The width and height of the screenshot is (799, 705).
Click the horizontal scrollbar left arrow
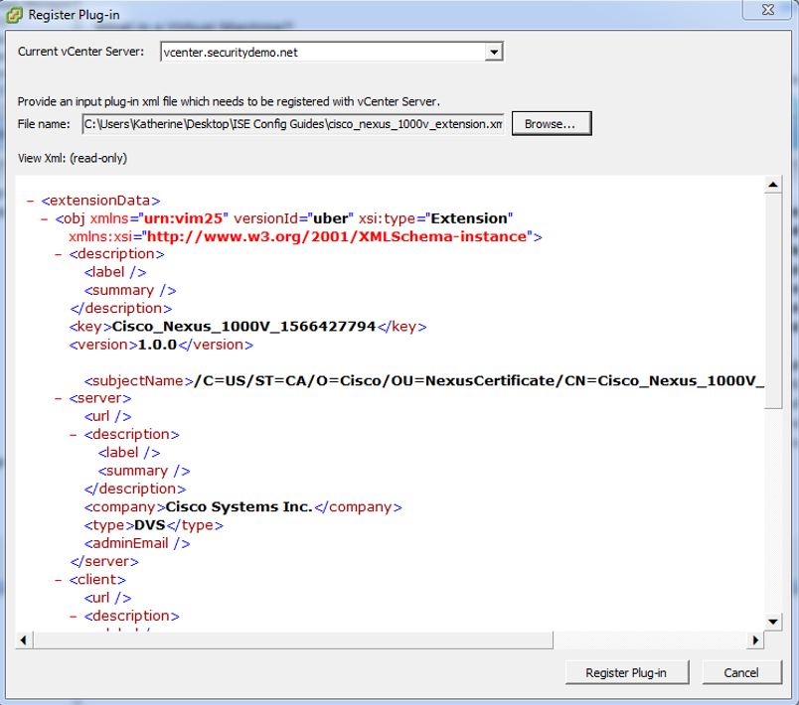[24, 639]
